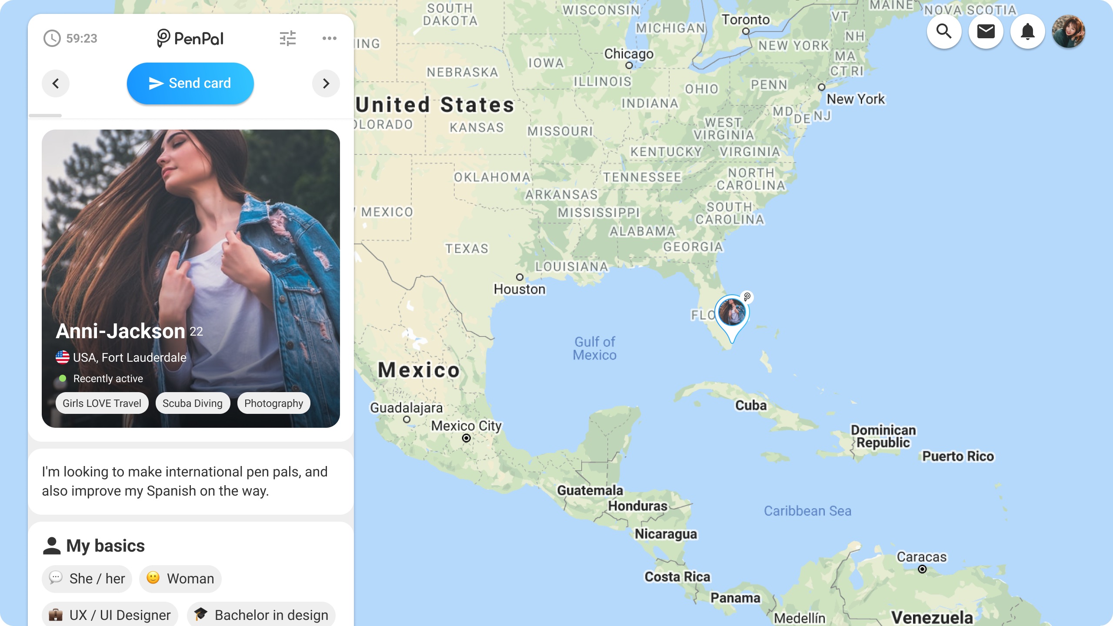1113x626 pixels.
Task: Click the notifications bell icon
Action: click(x=1028, y=31)
